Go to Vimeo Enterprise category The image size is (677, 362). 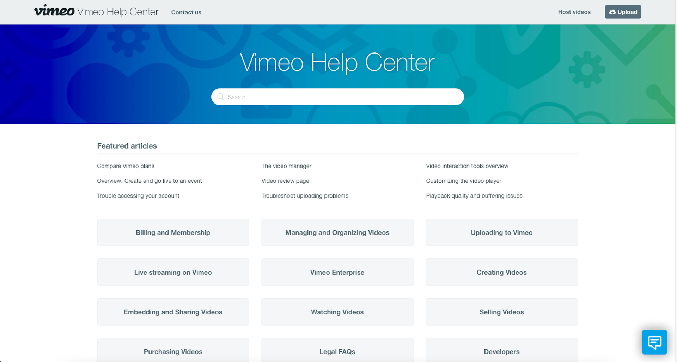[337, 273]
